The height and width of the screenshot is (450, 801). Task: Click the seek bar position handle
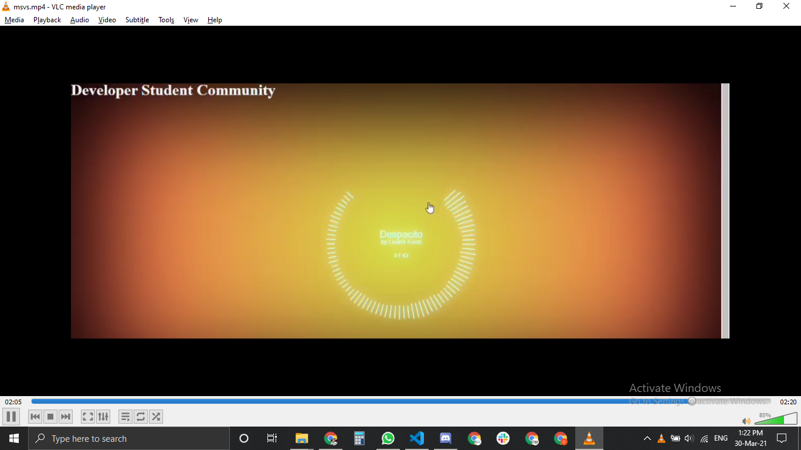[x=692, y=401]
